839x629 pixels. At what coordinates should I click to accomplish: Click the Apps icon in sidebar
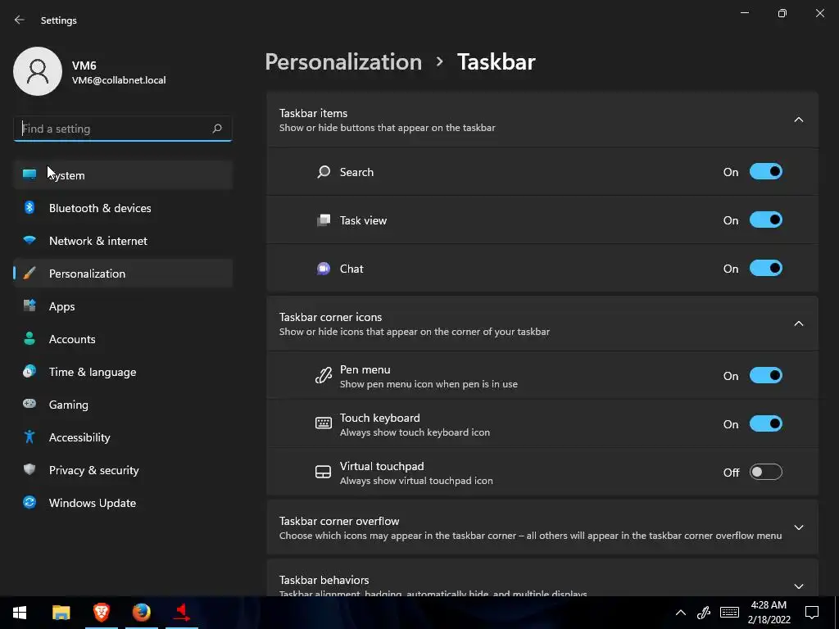[x=29, y=306]
